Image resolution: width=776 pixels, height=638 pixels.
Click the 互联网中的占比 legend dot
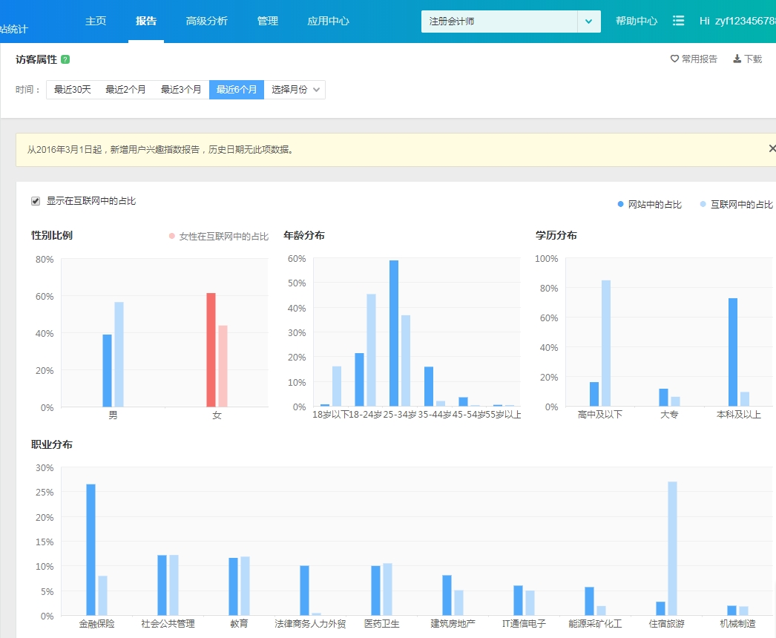tap(703, 204)
